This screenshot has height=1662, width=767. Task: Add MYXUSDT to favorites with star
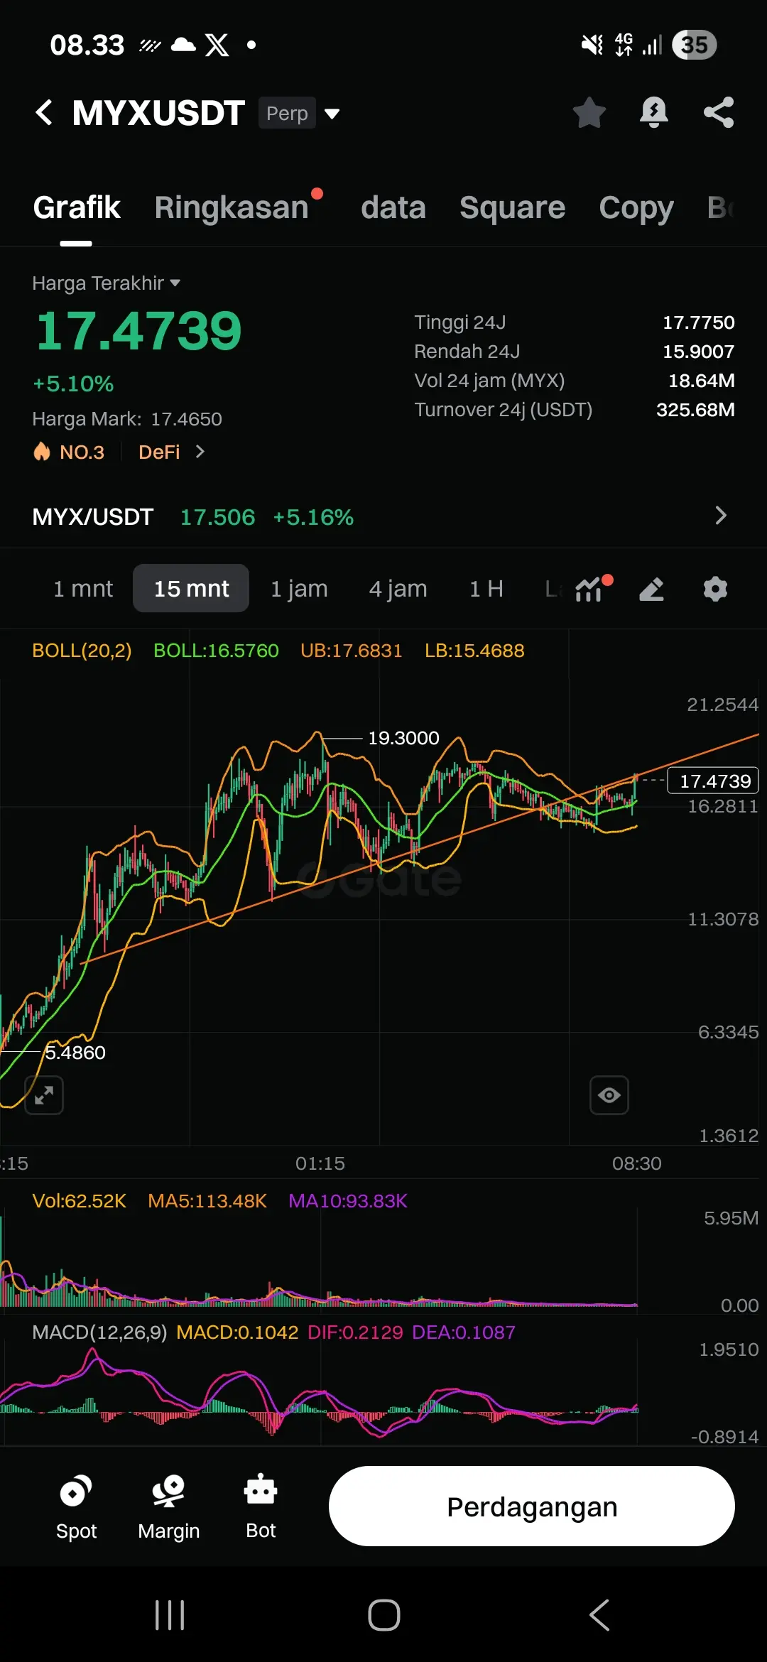click(589, 112)
